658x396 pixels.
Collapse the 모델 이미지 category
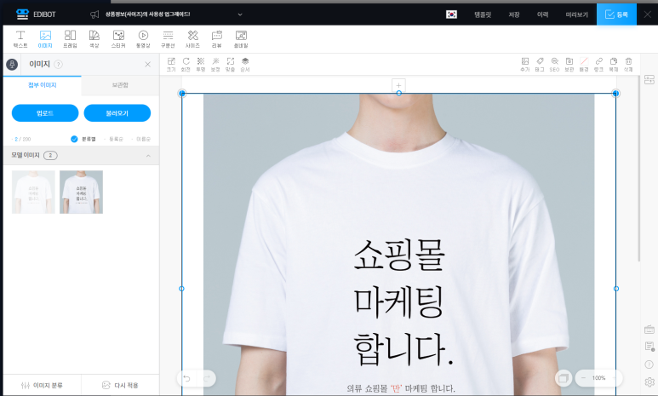[x=148, y=155]
